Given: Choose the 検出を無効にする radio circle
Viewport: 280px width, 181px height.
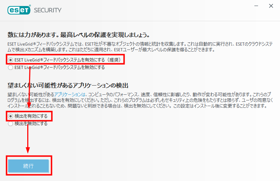Looking at the screenshot, I should pyautogui.click(x=11, y=124).
